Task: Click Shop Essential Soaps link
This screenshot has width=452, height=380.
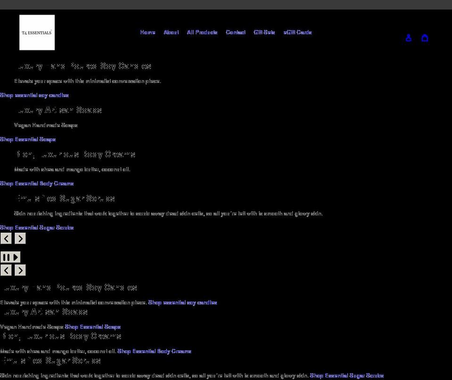Action: pyautogui.click(x=28, y=139)
